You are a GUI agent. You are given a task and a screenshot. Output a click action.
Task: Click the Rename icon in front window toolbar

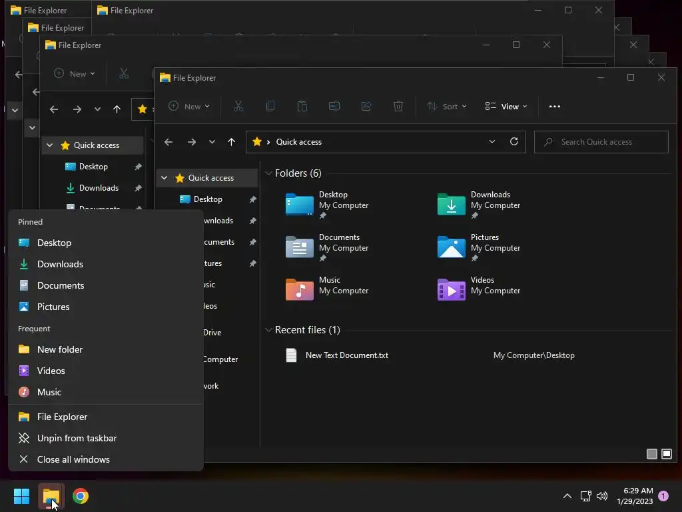(x=334, y=106)
